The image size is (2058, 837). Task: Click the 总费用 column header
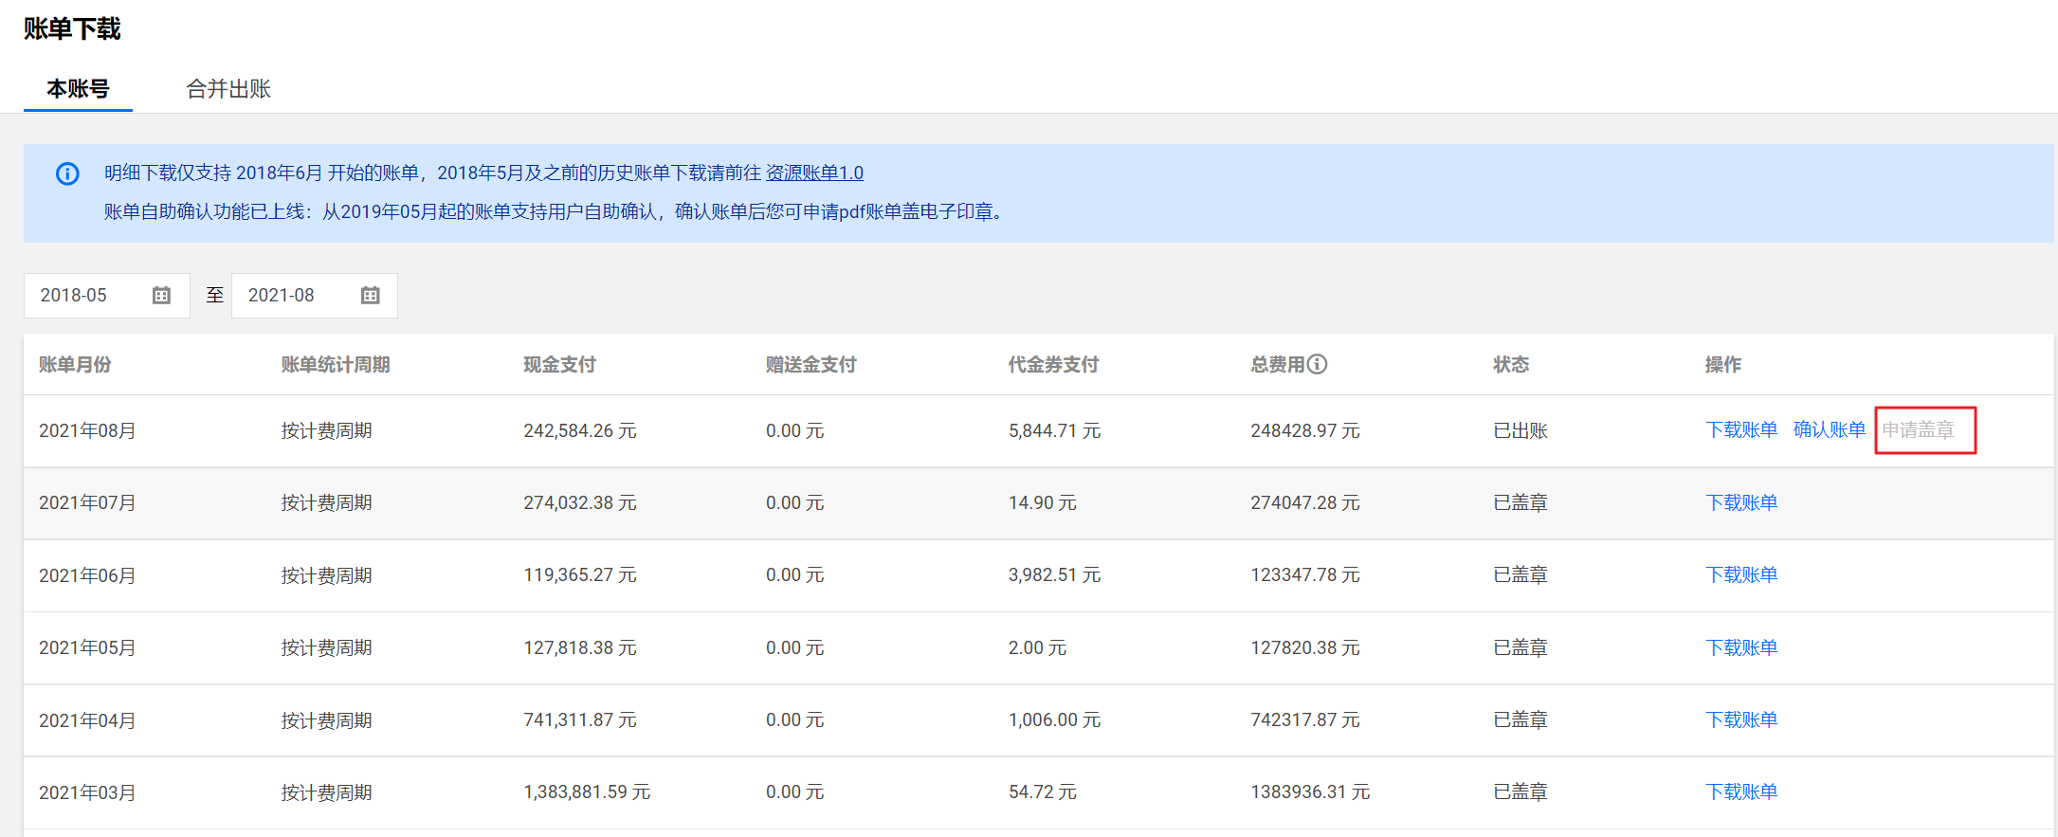[1278, 365]
